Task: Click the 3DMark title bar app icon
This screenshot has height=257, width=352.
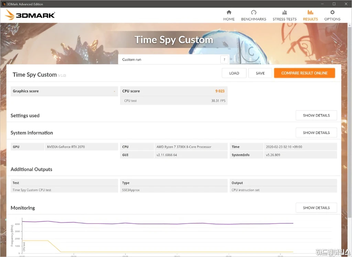Action: pos(4,4)
